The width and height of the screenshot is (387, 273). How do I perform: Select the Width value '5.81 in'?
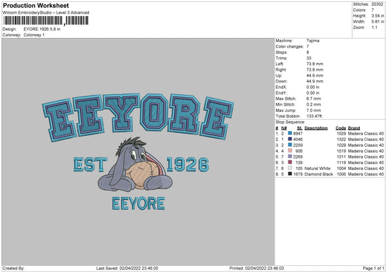point(377,22)
